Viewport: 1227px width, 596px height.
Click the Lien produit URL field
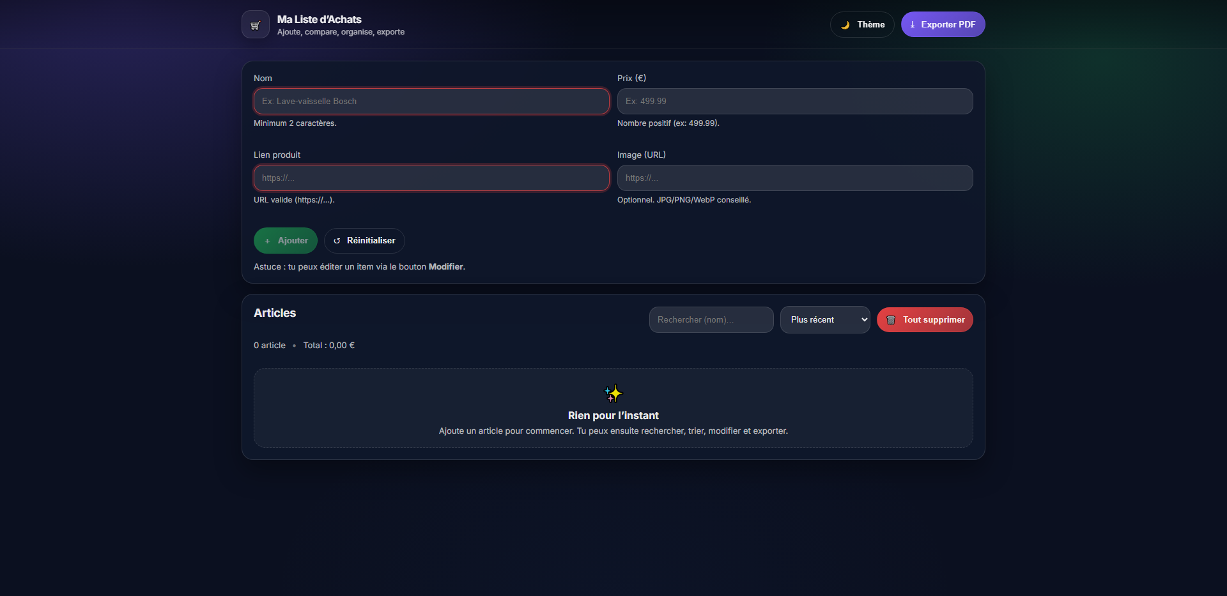pos(431,178)
